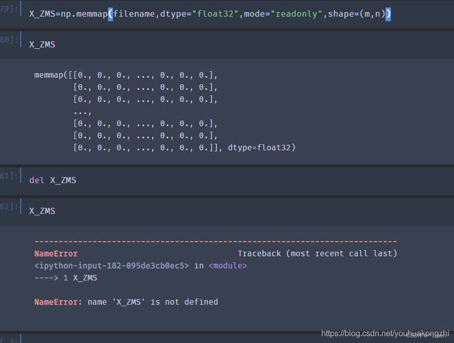Click "<ipython-input-182-095de3cb0ec5>" text
This screenshot has width=454, height=343.
[x=111, y=266]
